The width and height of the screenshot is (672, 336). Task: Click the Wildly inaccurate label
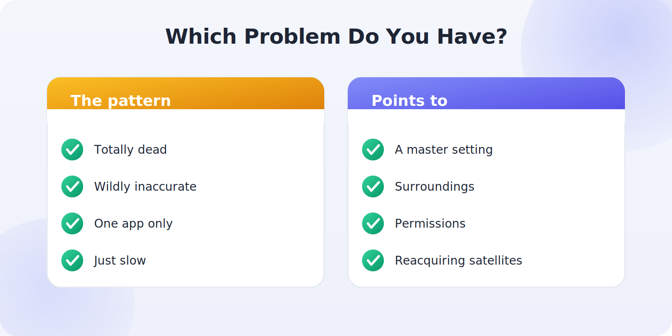(145, 186)
